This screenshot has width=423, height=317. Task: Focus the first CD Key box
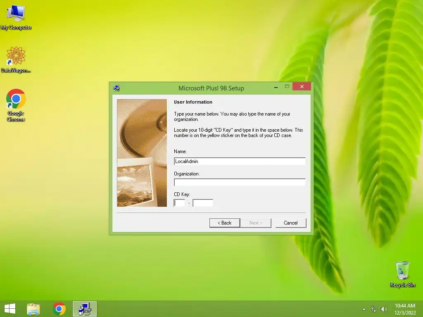tap(180, 203)
